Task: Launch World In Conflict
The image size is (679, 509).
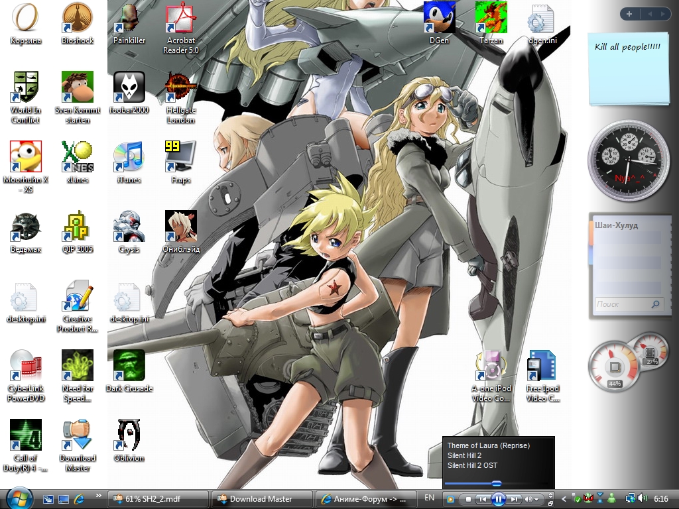Action: click(26, 98)
